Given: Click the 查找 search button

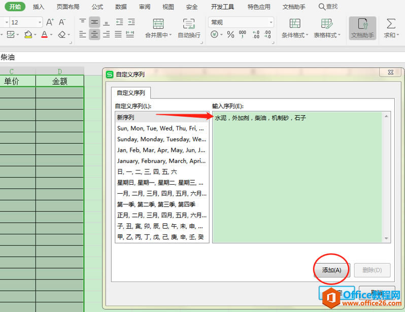Looking at the screenshot, I should tap(328, 7).
